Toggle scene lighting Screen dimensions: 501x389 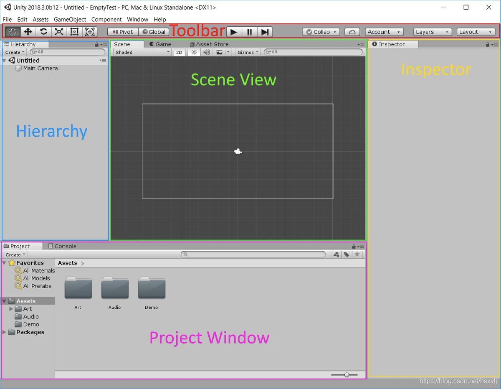click(x=194, y=52)
